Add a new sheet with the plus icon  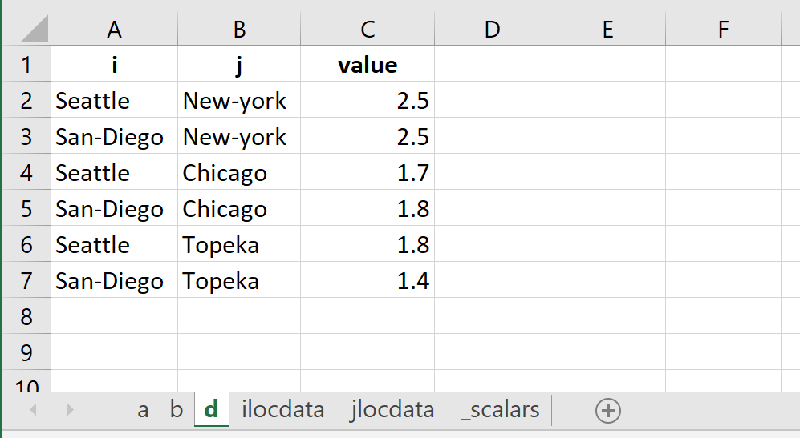click(607, 411)
